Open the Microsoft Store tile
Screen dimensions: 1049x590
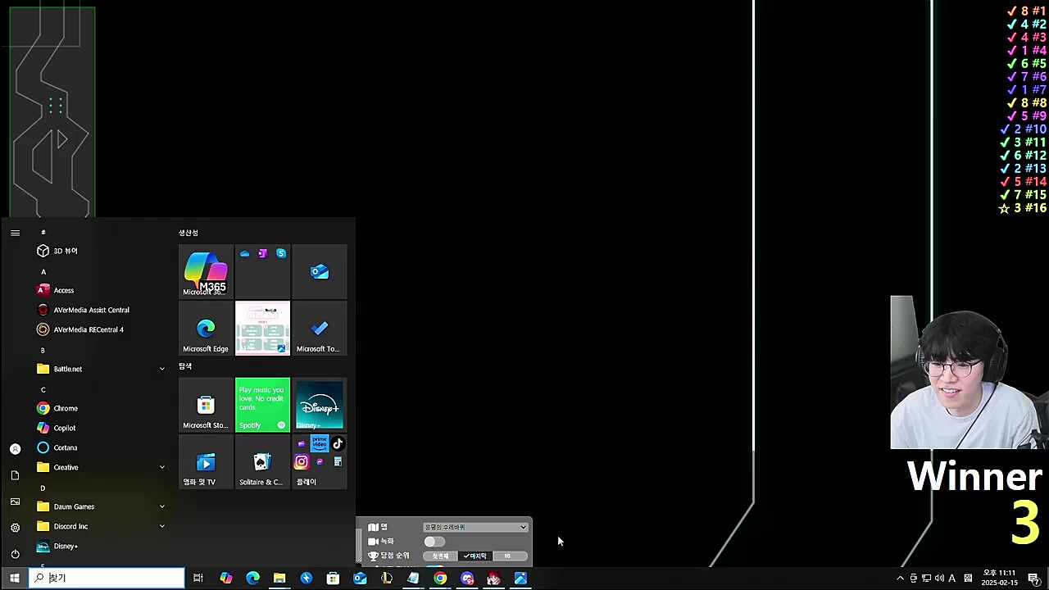[x=206, y=405]
